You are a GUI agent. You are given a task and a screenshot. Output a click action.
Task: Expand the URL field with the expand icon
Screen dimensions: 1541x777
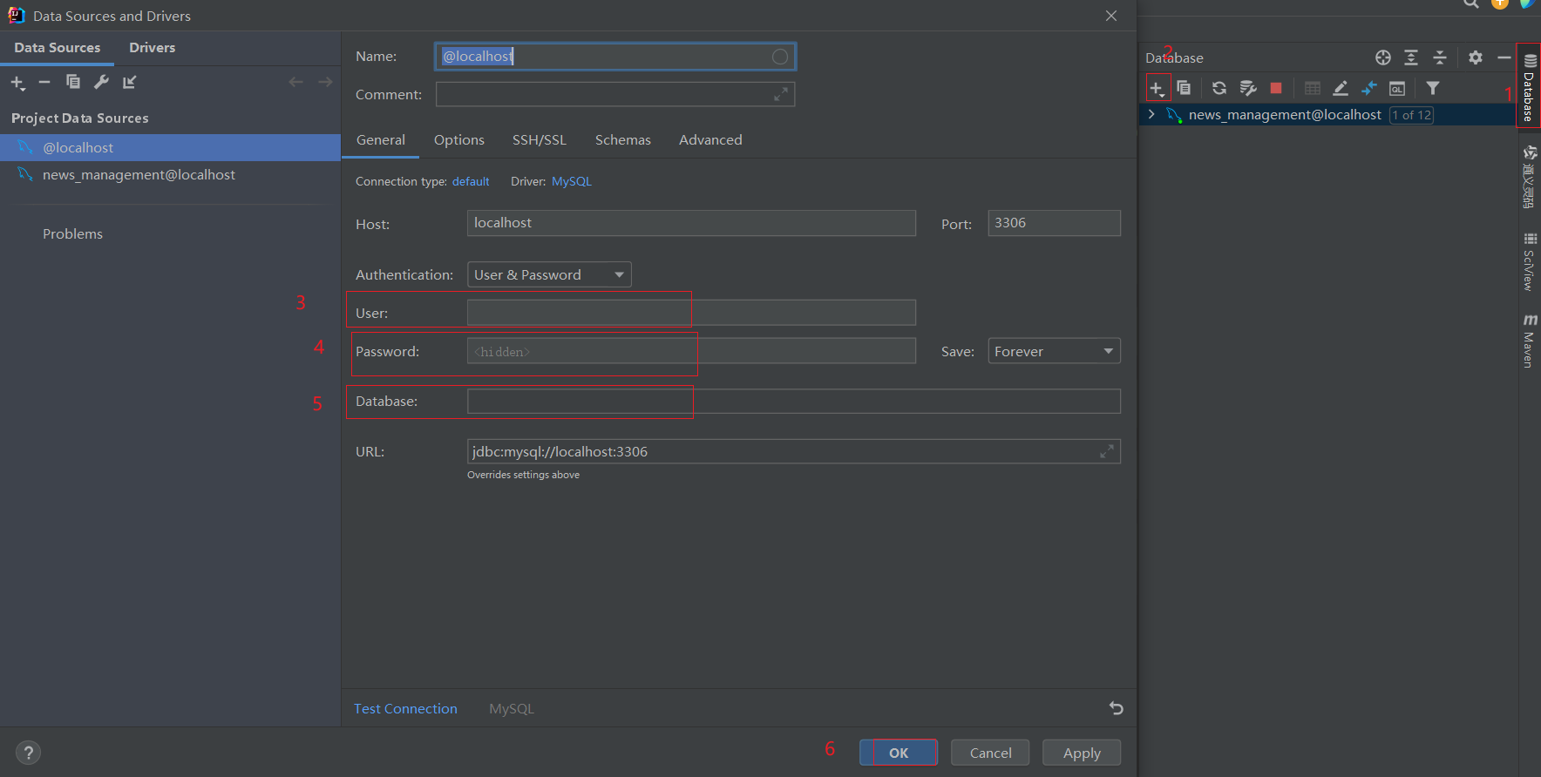pyautogui.click(x=1107, y=451)
